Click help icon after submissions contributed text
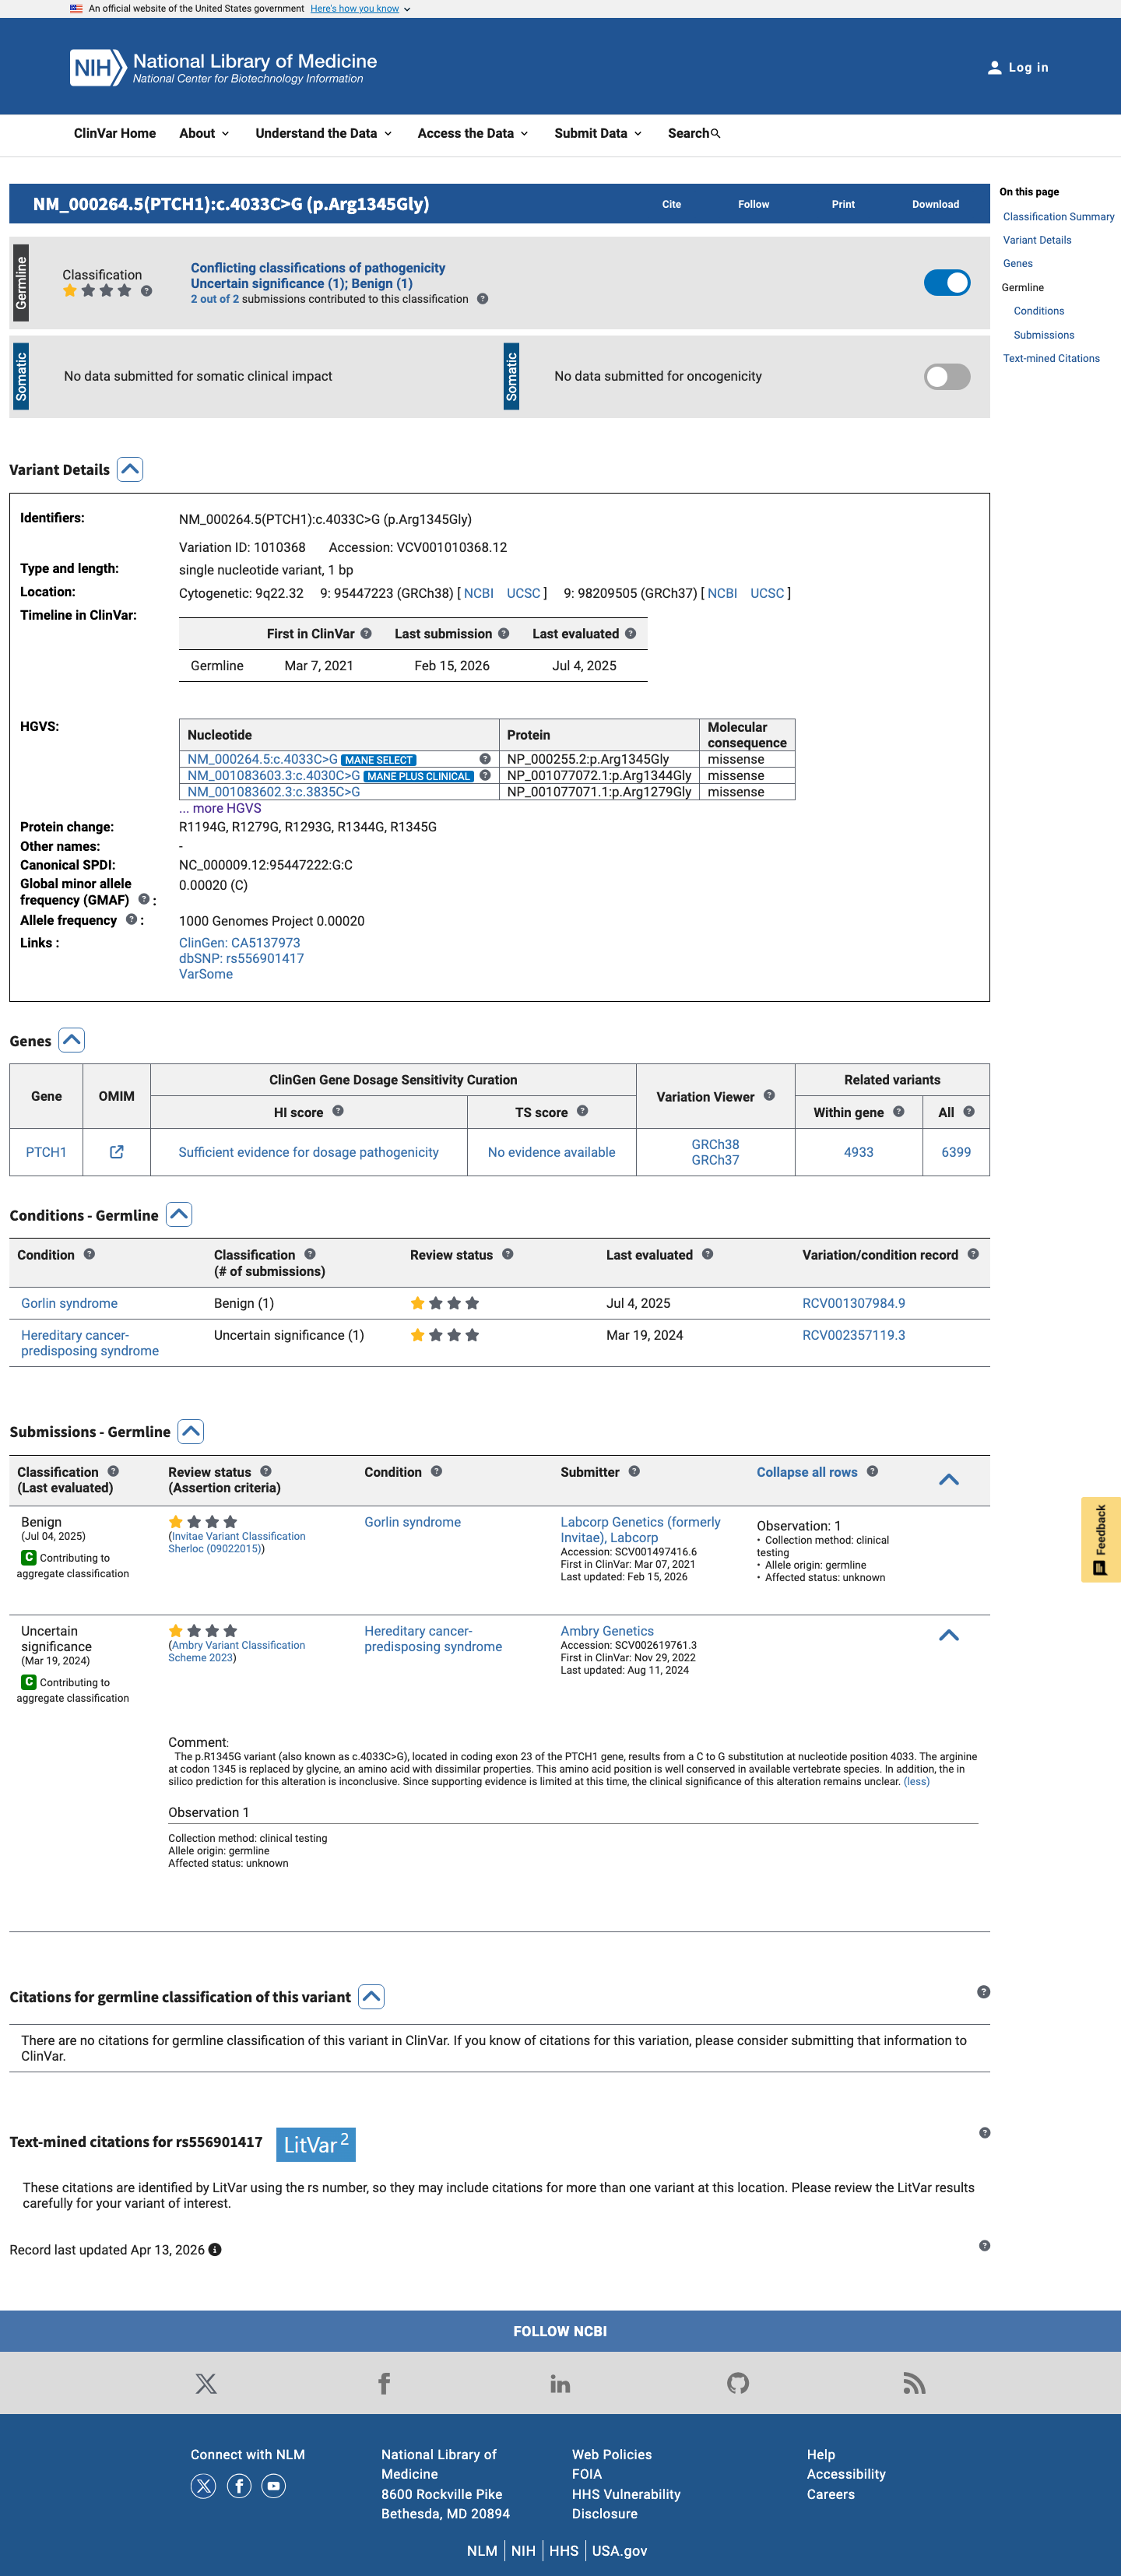The width and height of the screenshot is (1121, 2576). pos(482,299)
